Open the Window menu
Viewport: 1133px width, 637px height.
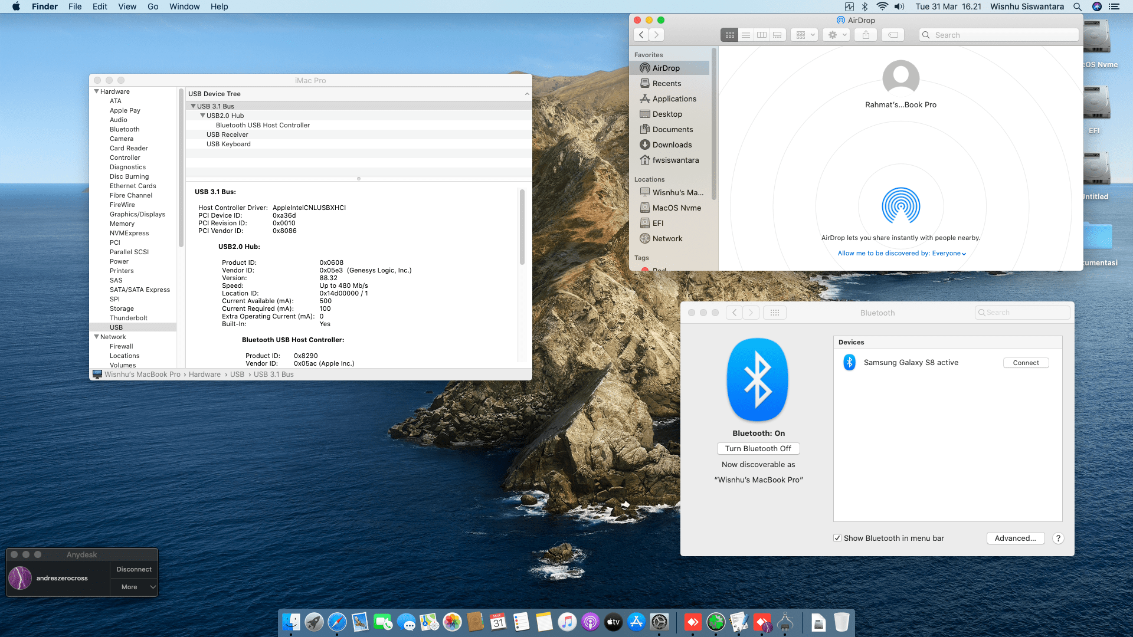(x=184, y=6)
